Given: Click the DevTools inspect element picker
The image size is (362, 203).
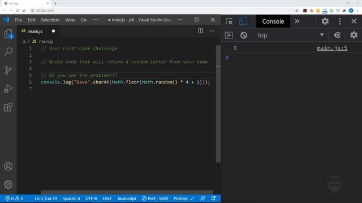Looking at the screenshot, I should coord(229,21).
